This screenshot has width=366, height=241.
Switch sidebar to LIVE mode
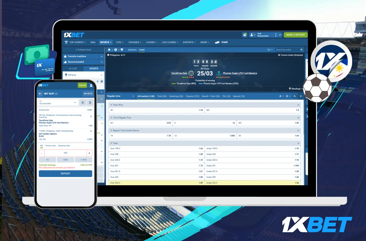point(73,69)
